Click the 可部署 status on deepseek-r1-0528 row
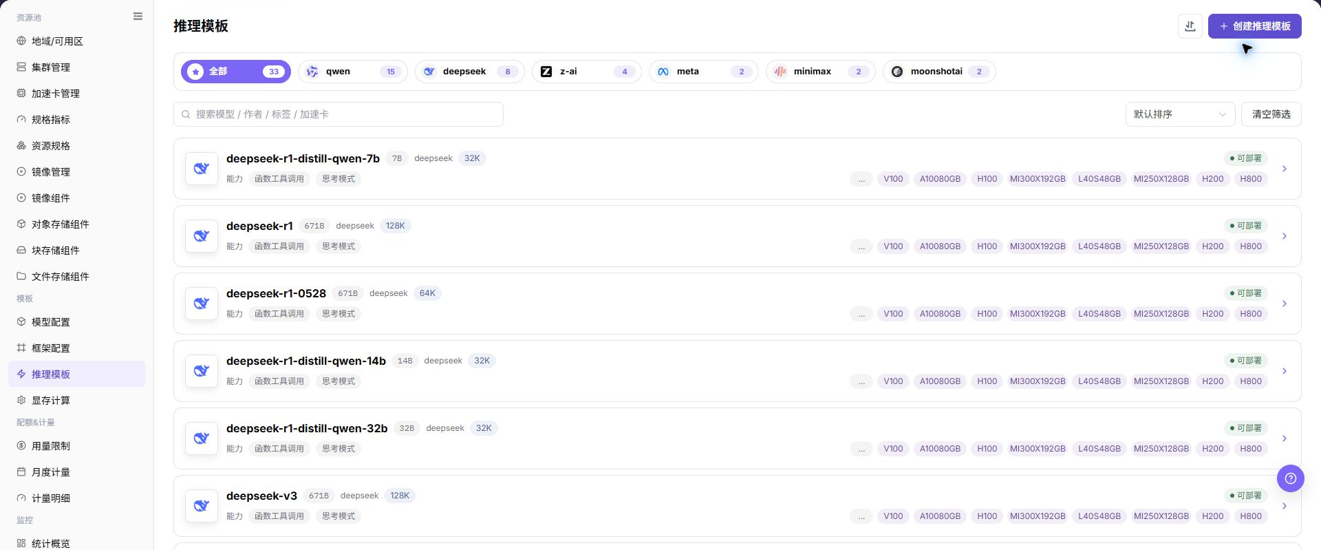This screenshot has height=550, width=1321. (1246, 293)
